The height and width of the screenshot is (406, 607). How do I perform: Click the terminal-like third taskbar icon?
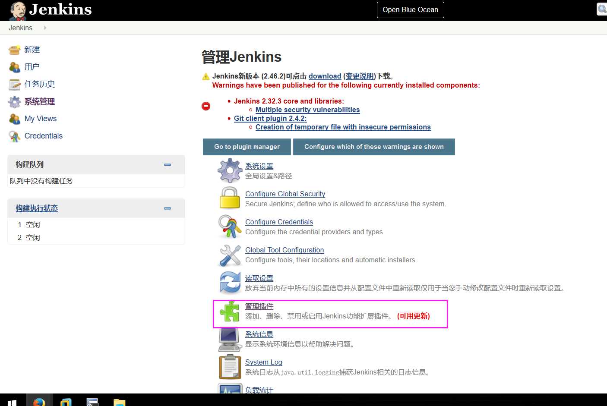pos(92,402)
